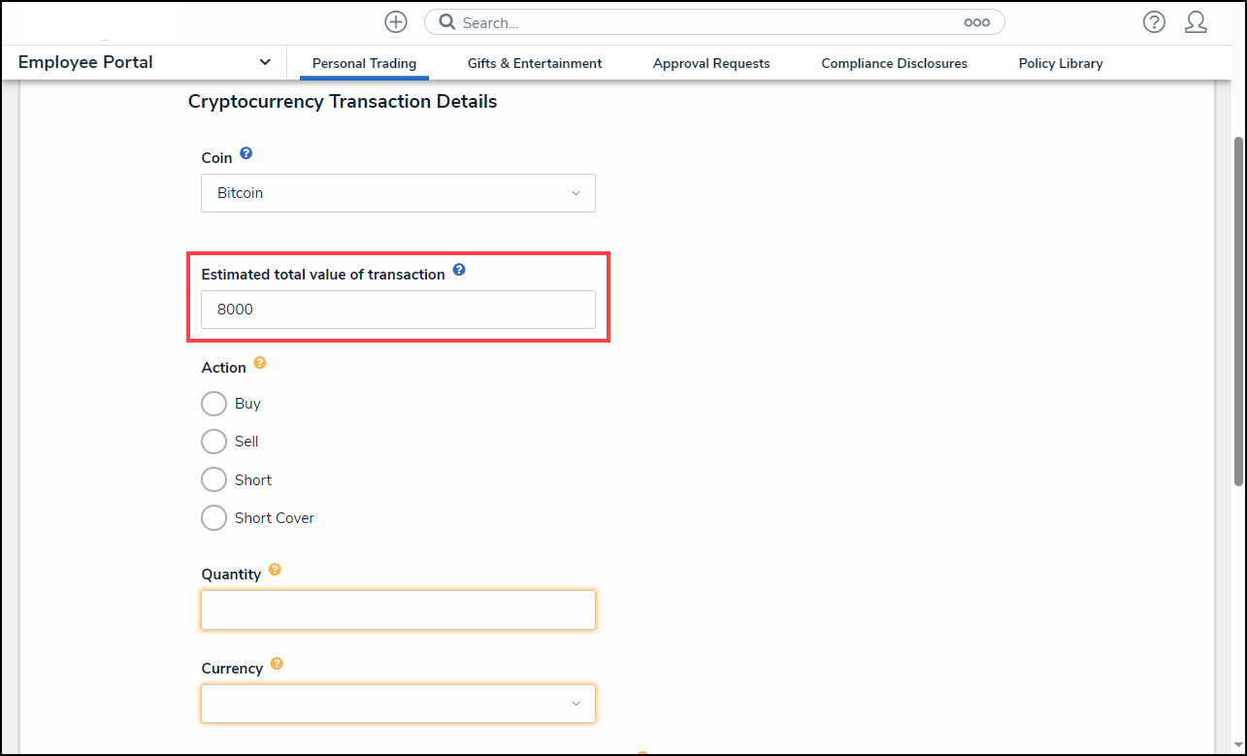Expand the Coin dropdown showing Bitcoin

[x=398, y=193]
